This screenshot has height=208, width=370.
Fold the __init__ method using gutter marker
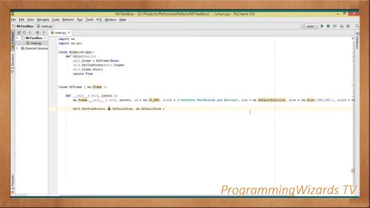click(57, 96)
